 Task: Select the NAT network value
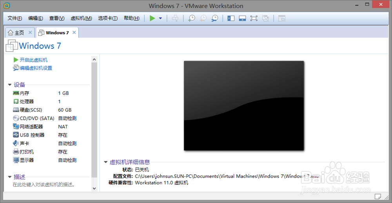coord(63,126)
